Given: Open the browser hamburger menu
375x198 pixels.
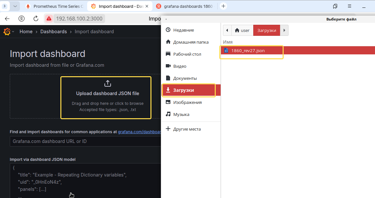Looking at the screenshot, I should click(350, 6).
